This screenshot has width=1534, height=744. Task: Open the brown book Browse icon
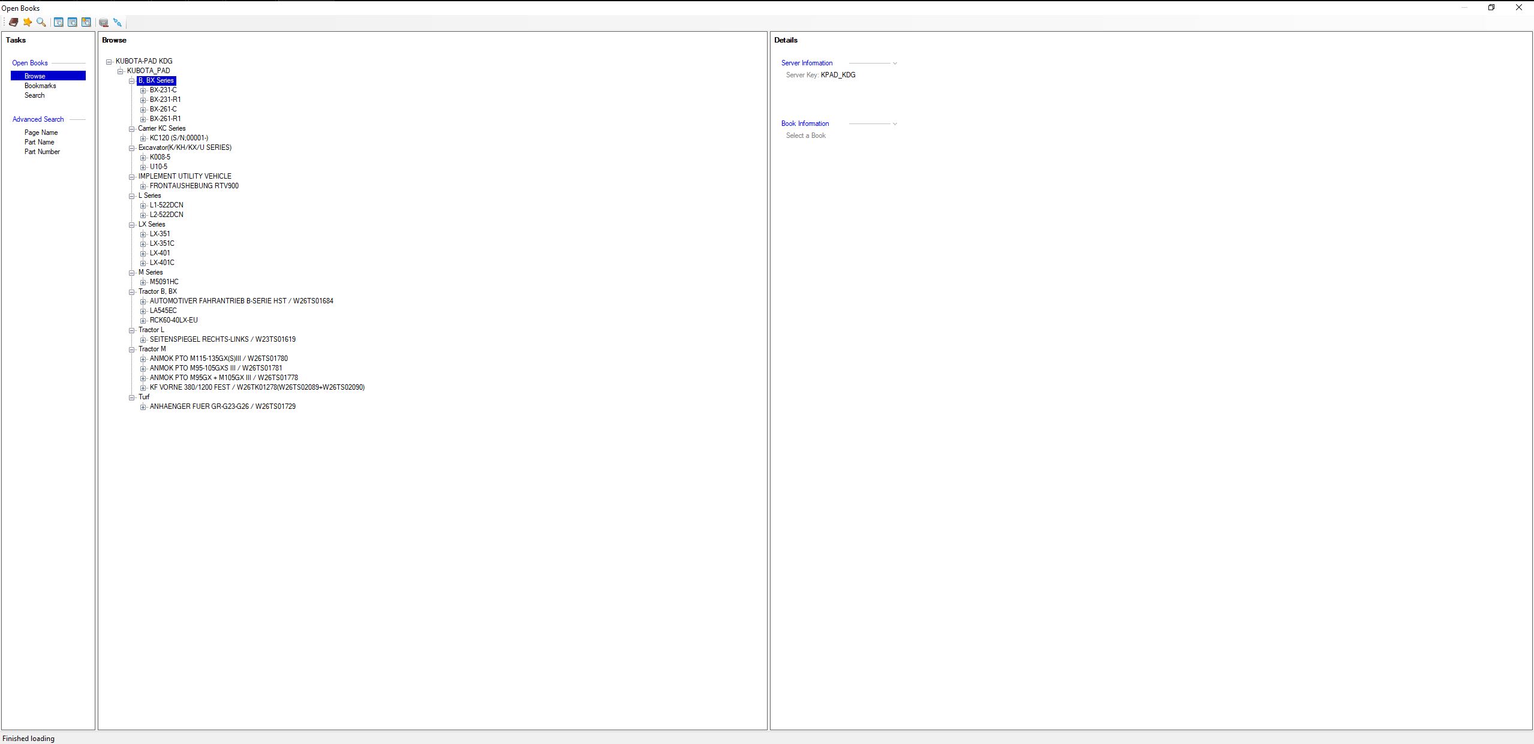click(13, 22)
